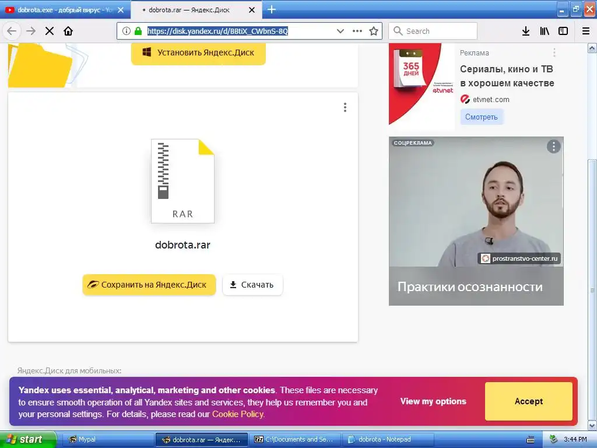The image size is (597, 448).
Task: Click the Смотреть ad button
Action: (x=482, y=117)
